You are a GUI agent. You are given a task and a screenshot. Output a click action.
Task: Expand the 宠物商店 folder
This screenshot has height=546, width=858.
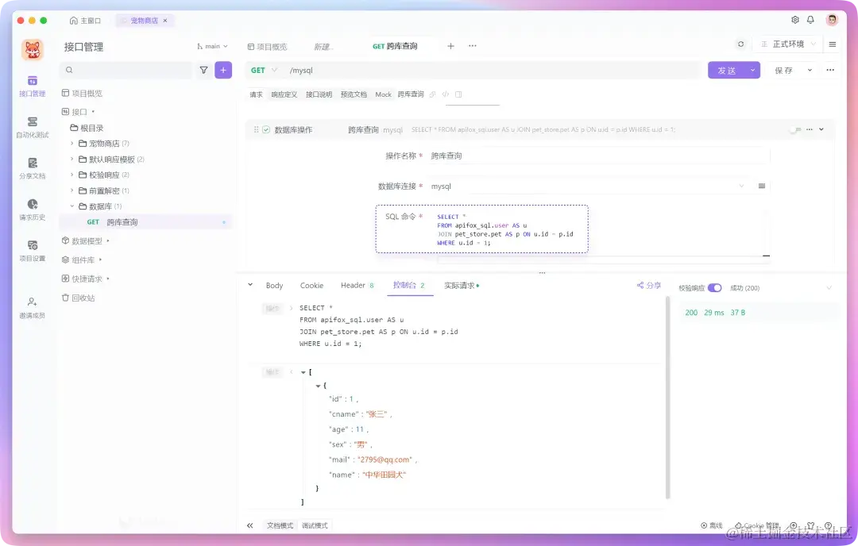71,143
